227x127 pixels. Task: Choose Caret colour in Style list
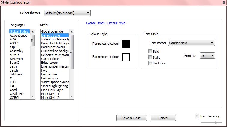pyautogui.click(x=50, y=59)
